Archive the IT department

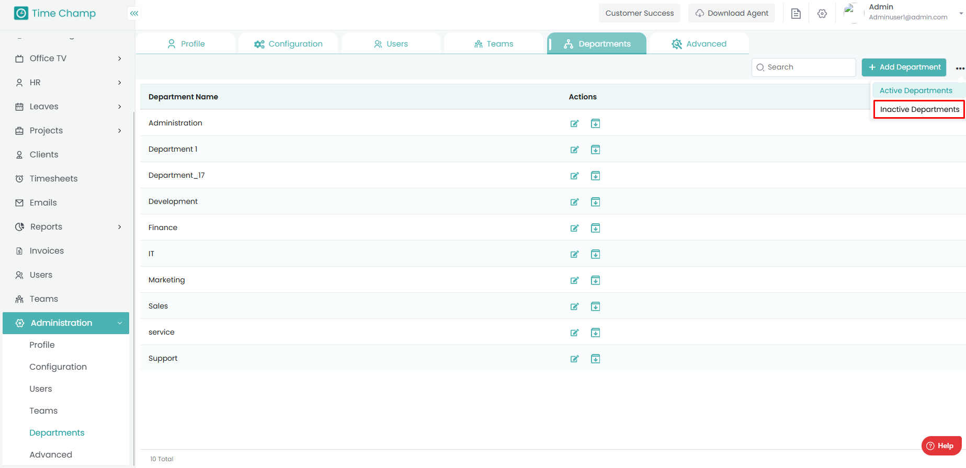coord(595,254)
